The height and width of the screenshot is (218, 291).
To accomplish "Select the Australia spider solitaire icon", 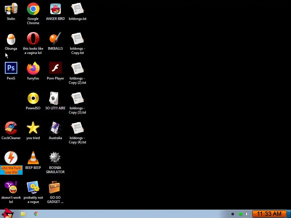I will pyautogui.click(x=55, y=128).
